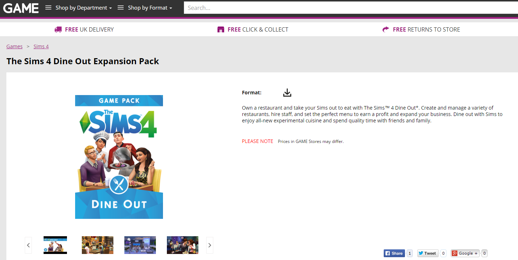Tweet this product page
The image size is (518, 260).
[x=427, y=253]
